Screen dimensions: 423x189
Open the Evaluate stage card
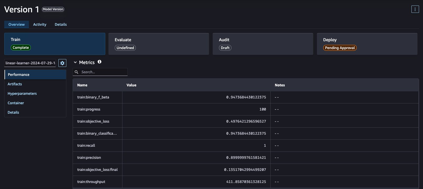tap(159, 44)
